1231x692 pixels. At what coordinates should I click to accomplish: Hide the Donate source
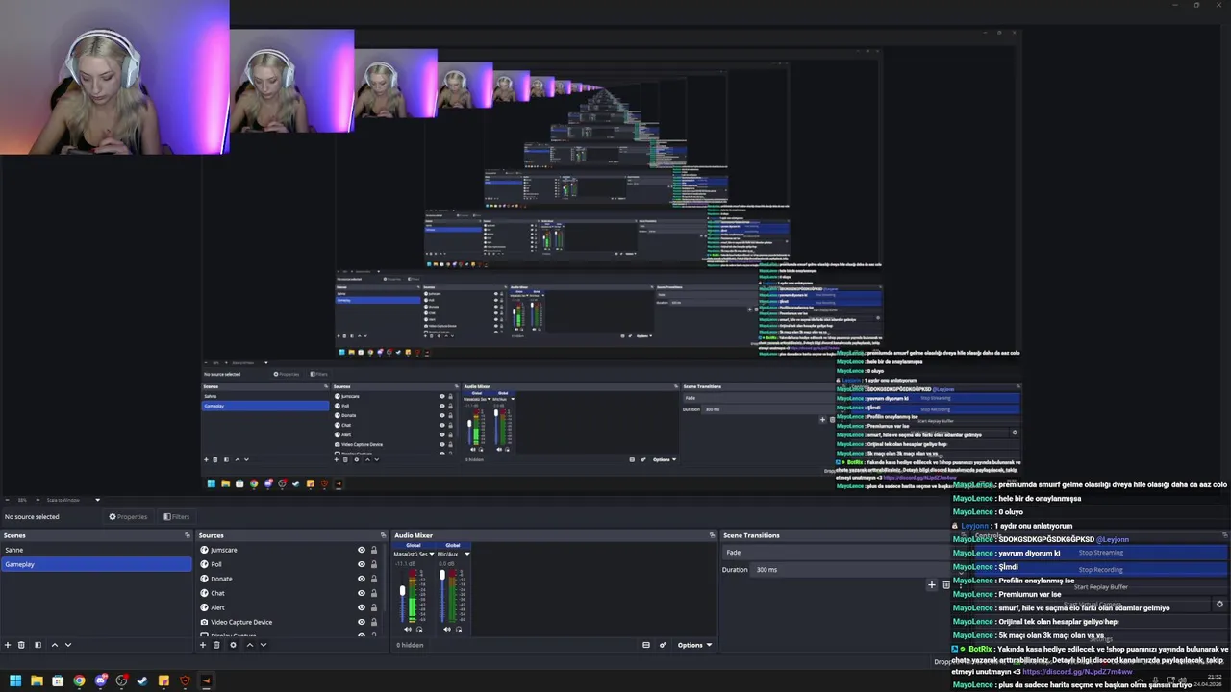tap(362, 579)
